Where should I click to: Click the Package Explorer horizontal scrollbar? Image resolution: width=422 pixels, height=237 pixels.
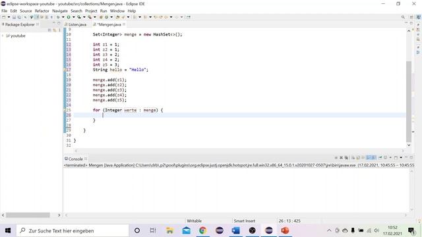coord(28,215)
